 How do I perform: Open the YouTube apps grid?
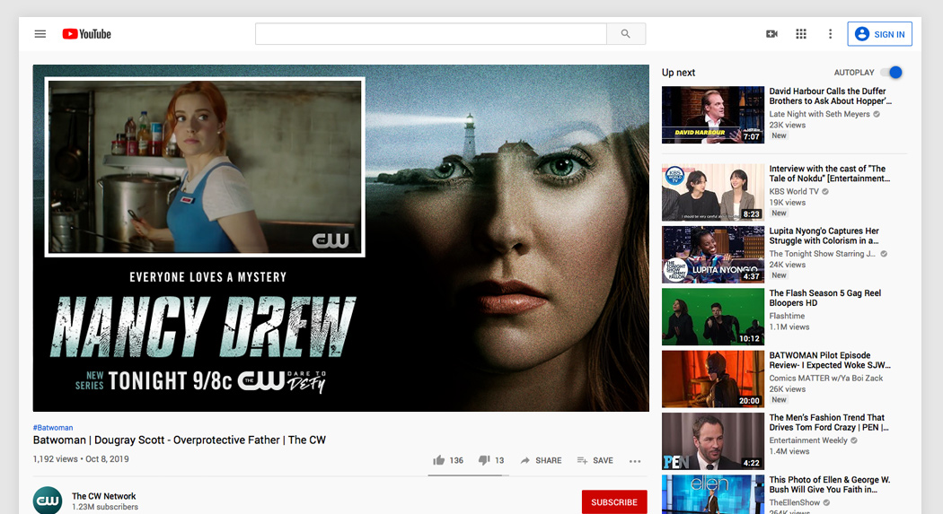(x=801, y=33)
